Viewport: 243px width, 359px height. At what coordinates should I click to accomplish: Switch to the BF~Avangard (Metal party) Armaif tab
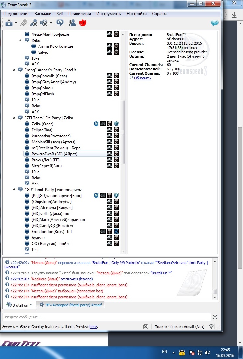[71, 305]
